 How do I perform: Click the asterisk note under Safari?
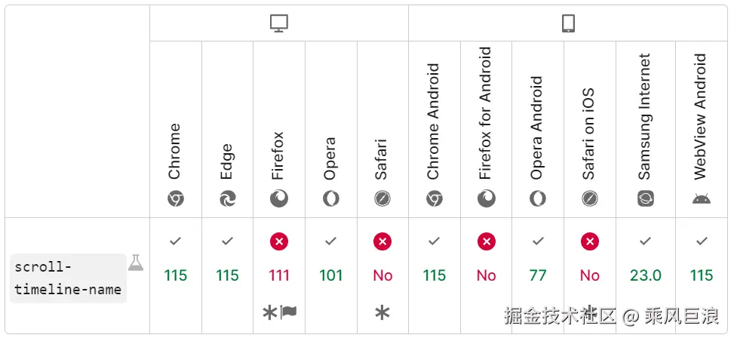coord(382,312)
